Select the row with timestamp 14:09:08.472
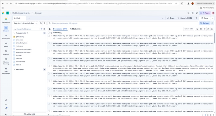This screenshot has width=216, height=116. coord(49,59)
